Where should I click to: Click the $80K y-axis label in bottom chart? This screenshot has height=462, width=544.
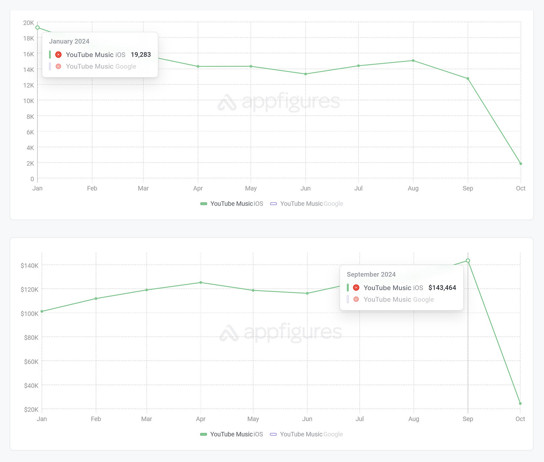pos(31,338)
